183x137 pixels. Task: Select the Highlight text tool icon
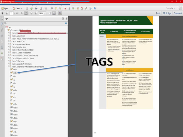coord(60,8)
